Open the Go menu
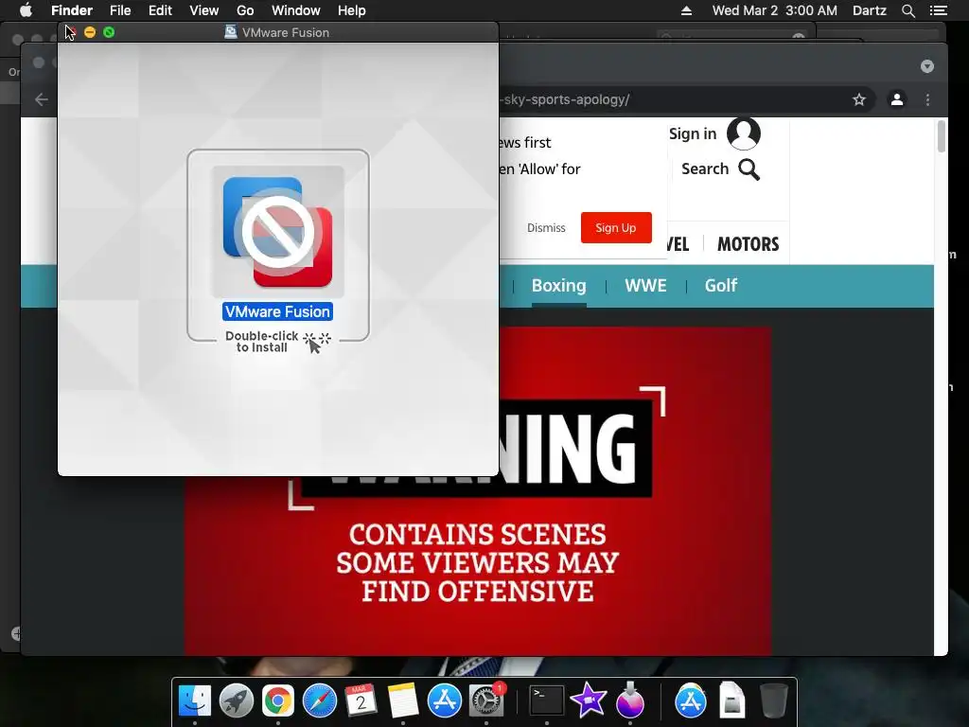969x727 pixels. click(245, 10)
